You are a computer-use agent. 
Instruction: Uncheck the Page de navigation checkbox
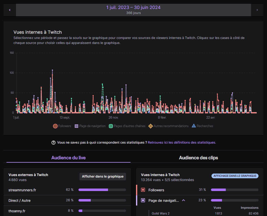pos(143,200)
